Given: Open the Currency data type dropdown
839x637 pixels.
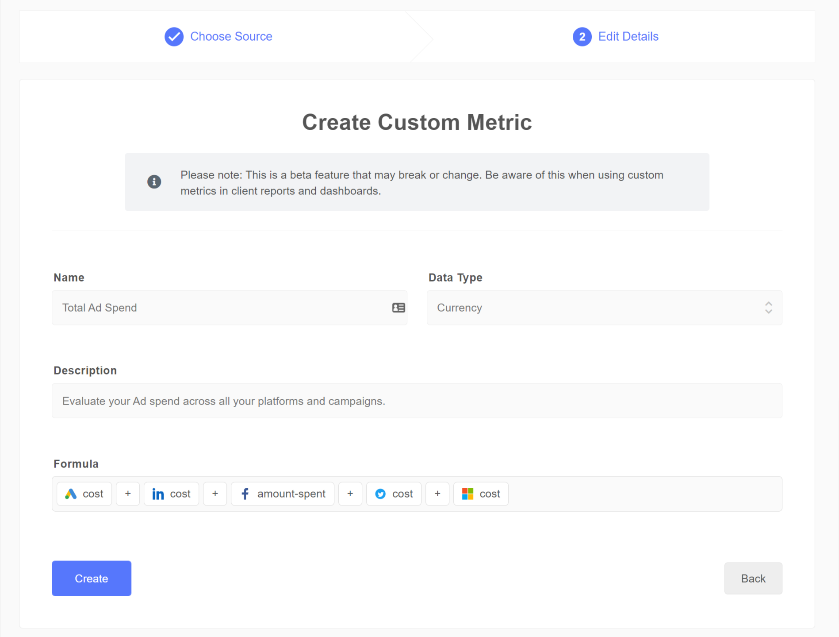Looking at the screenshot, I should [x=604, y=307].
